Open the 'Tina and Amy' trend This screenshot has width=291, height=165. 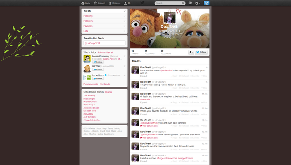(89, 95)
